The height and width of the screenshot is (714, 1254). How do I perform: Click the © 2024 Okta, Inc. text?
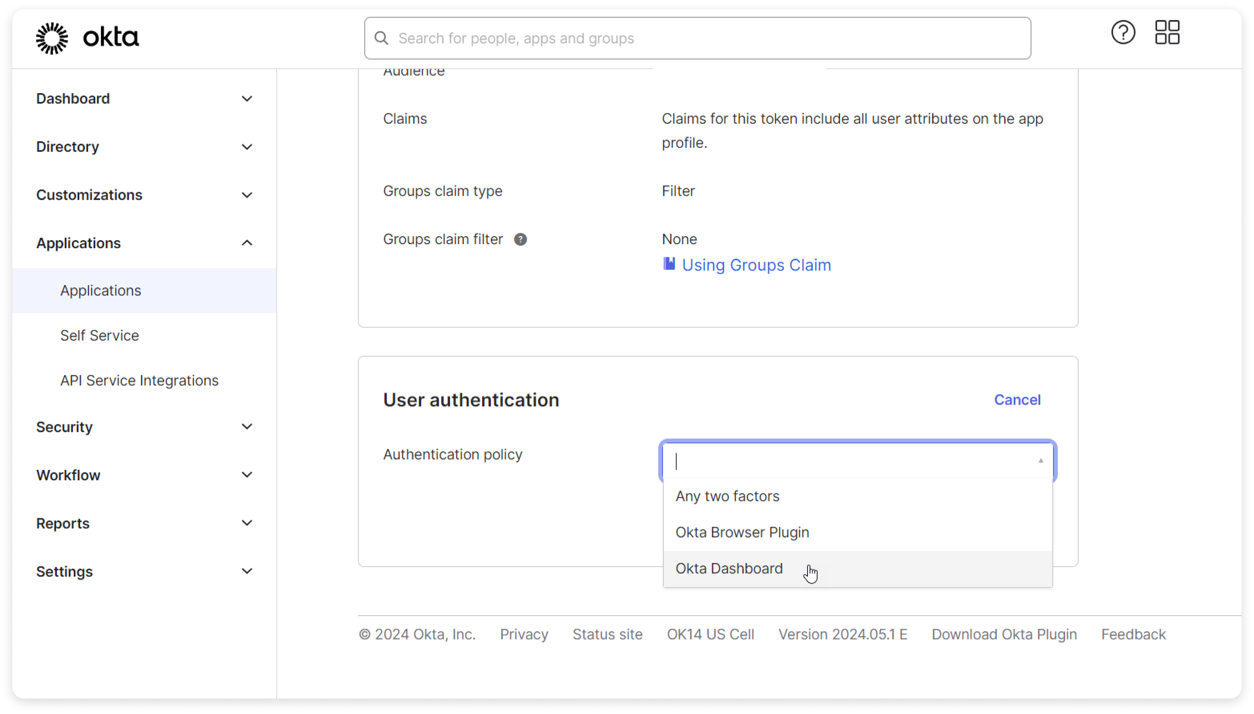click(417, 634)
